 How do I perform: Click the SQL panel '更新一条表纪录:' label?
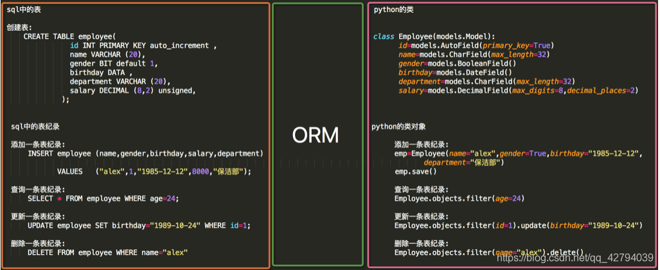[38, 216]
